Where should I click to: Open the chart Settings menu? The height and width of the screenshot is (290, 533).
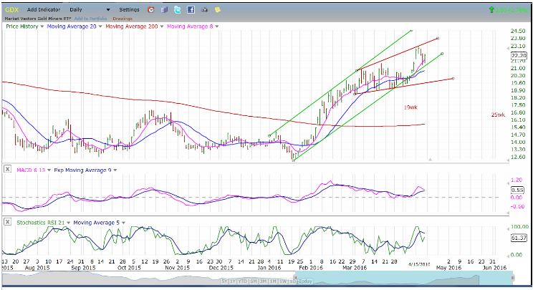[129, 10]
